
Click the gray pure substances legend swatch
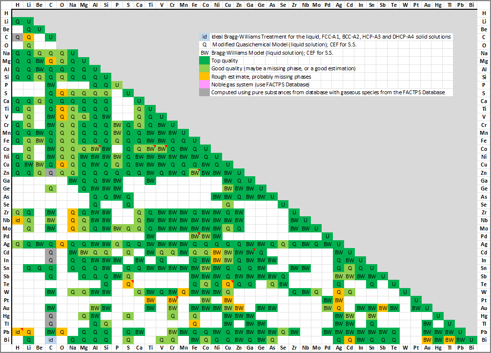pos(204,92)
